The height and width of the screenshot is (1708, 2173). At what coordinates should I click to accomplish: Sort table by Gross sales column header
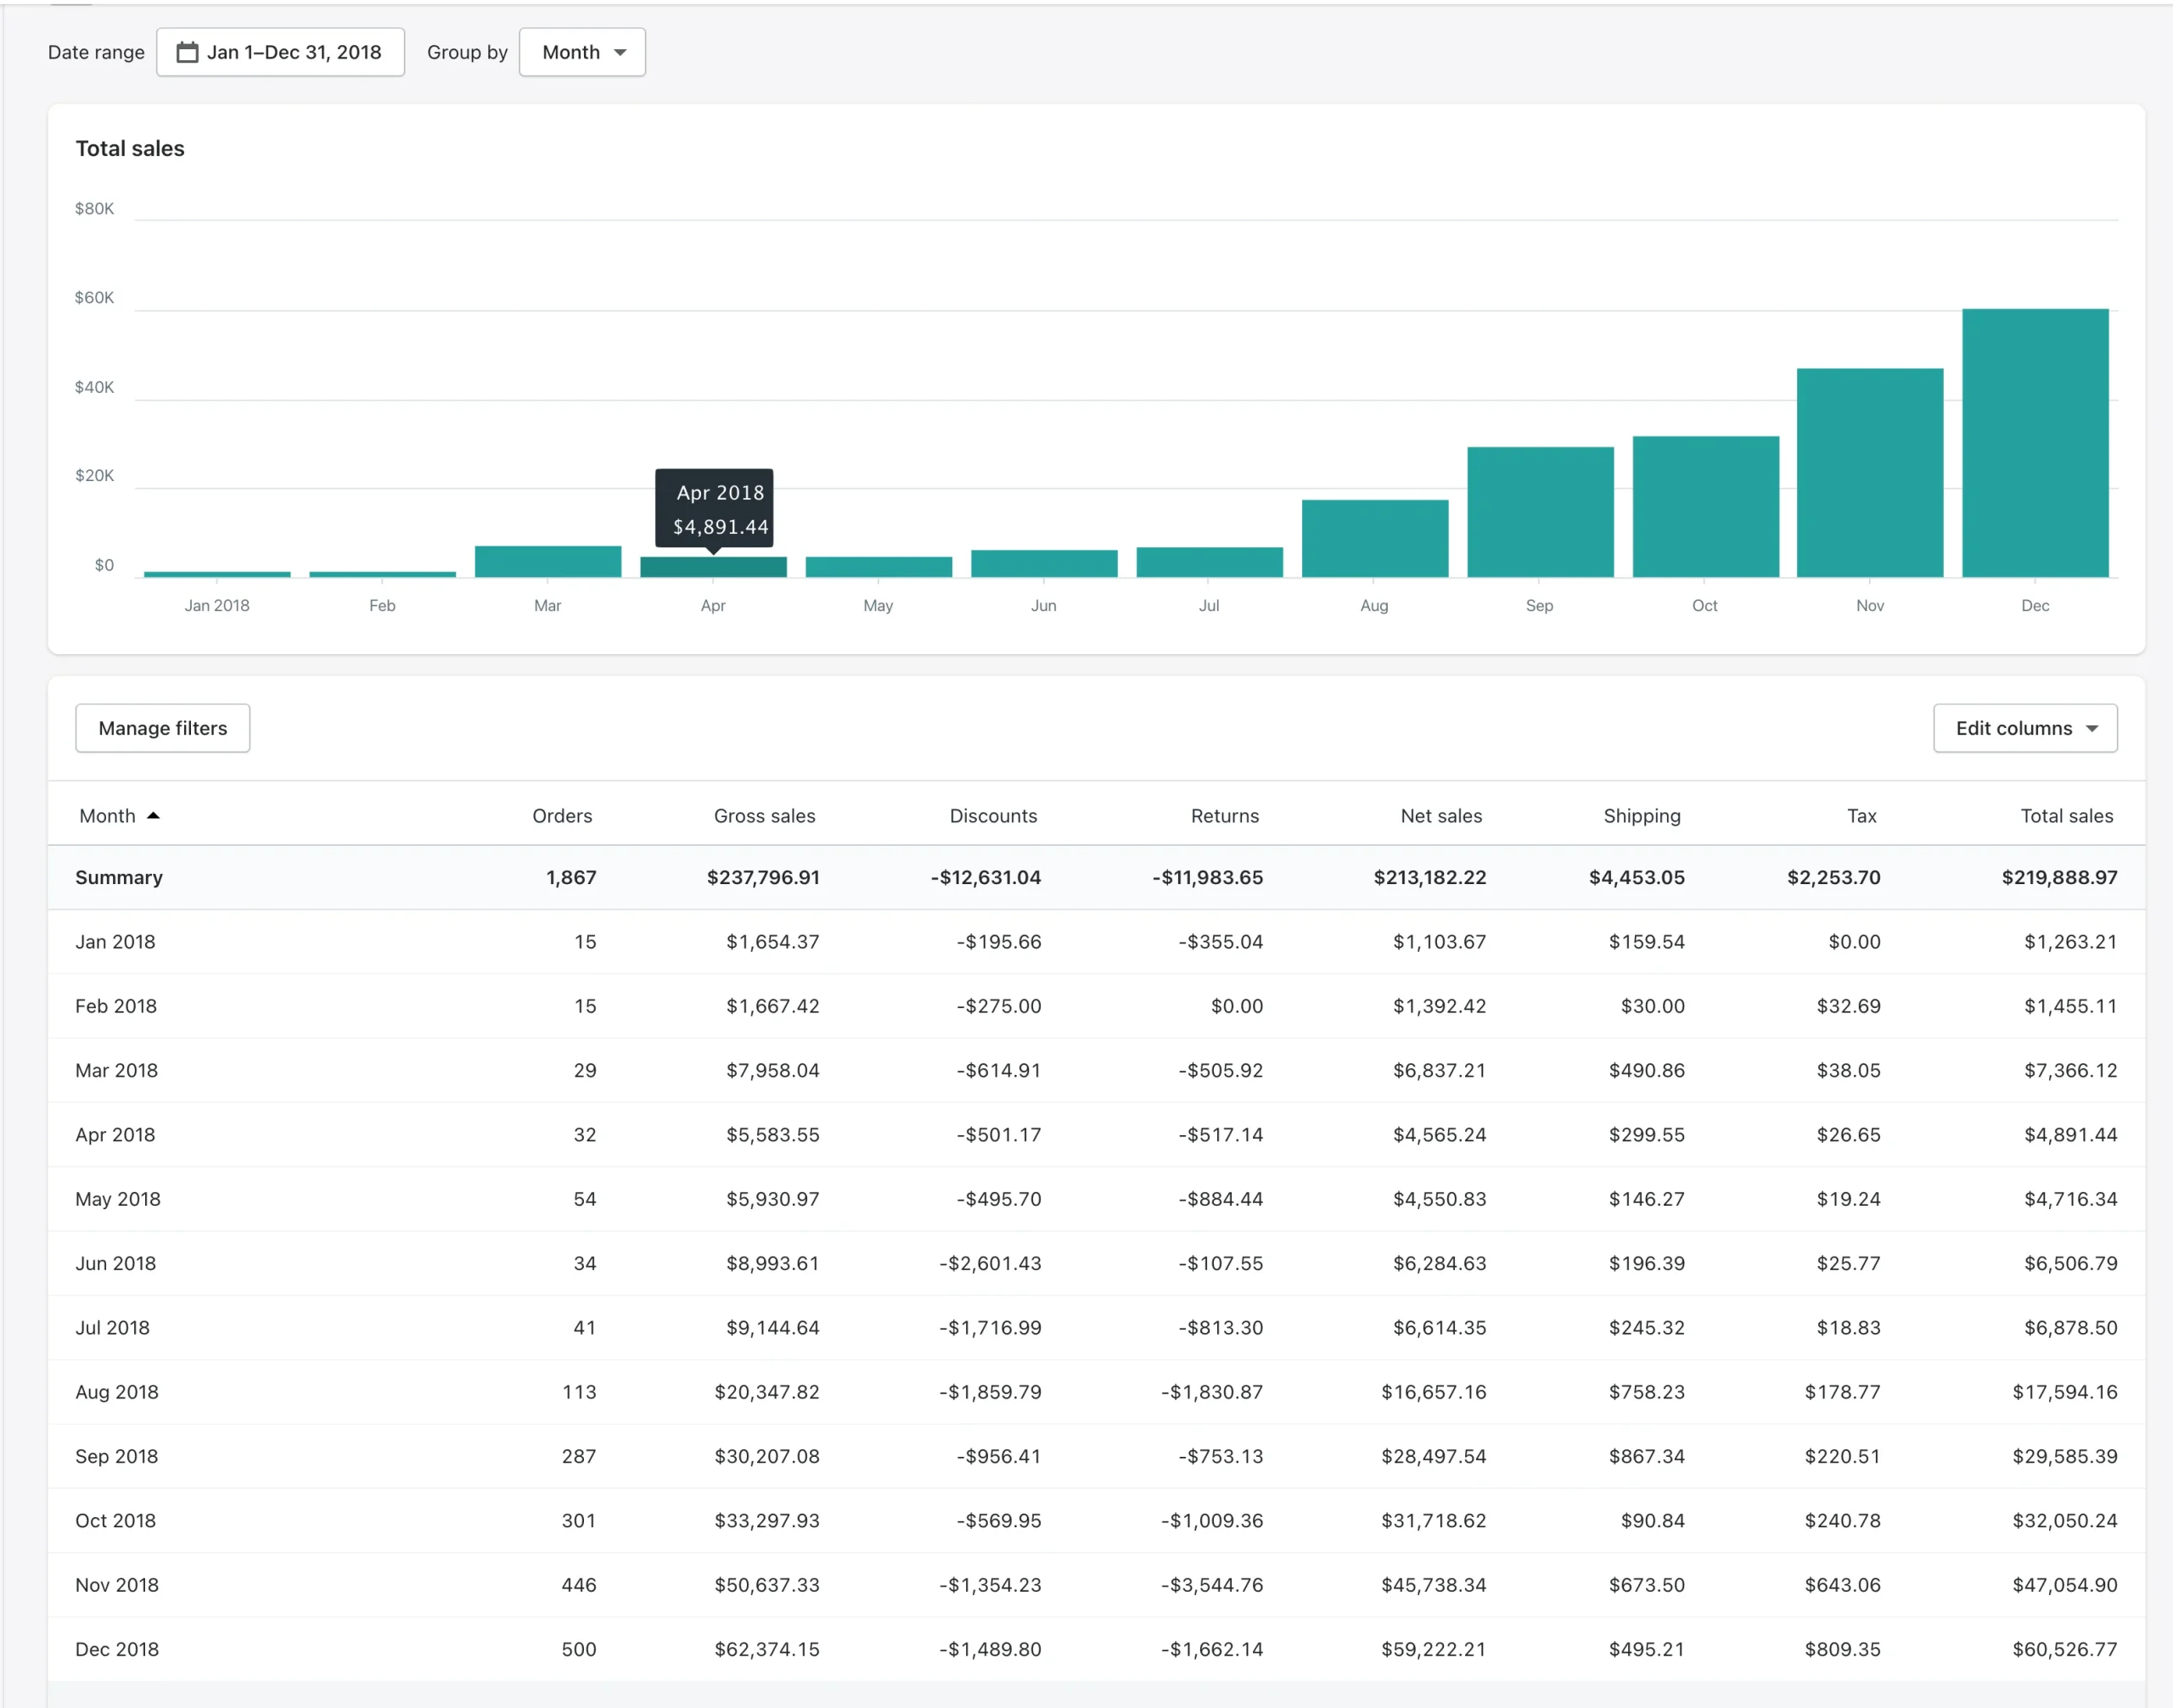point(764,815)
